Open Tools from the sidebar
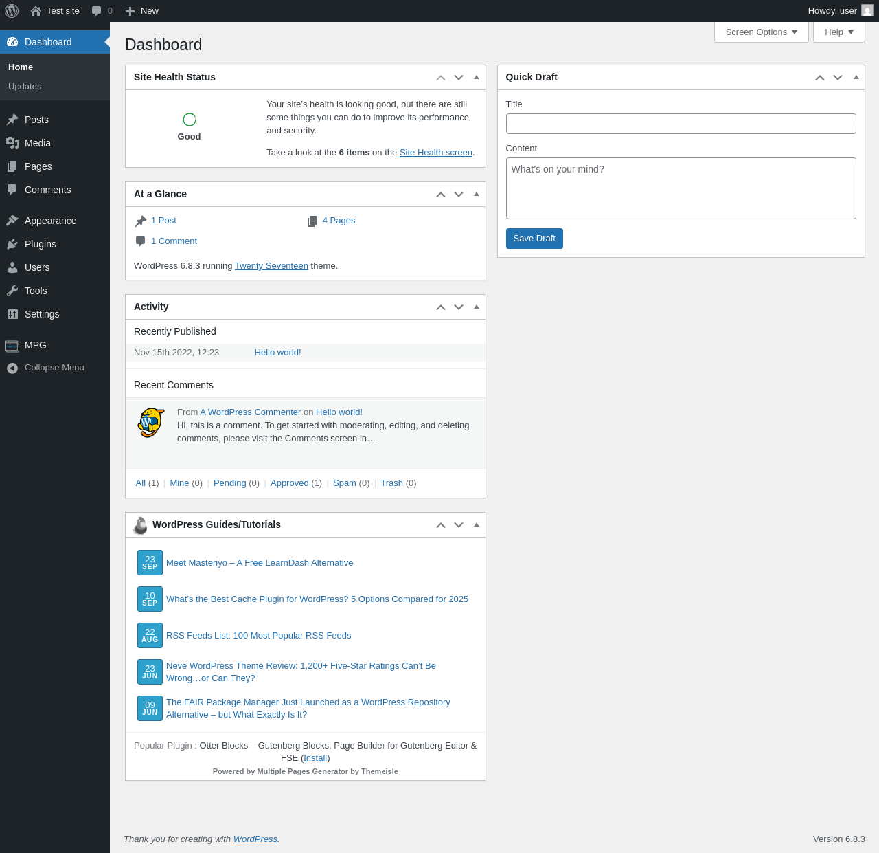Viewport: 879px width, 853px height. point(55,291)
